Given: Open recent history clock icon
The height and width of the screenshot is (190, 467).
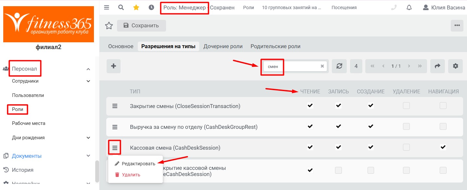Looking at the screenshot, I should point(151,7).
